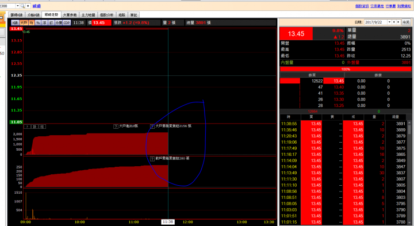Select the bid price 13.30 row
This screenshot has height=226, width=414.
point(338,99)
